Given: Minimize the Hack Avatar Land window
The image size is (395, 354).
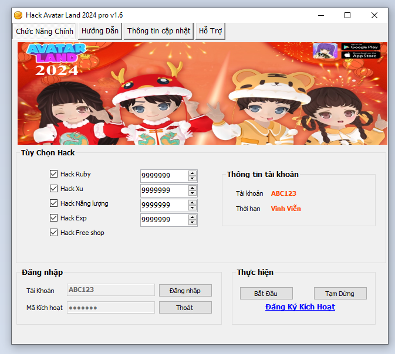Looking at the screenshot, I should click(321, 15).
